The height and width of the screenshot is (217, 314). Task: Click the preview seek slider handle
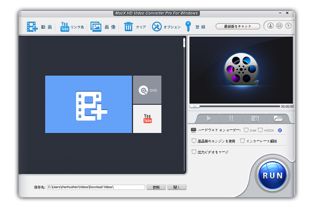[x=195, y=106]
